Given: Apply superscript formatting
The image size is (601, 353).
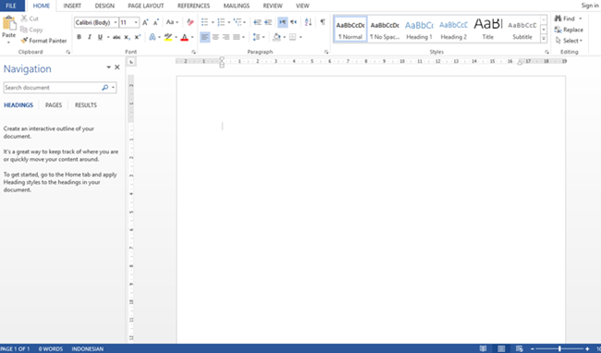Looking at the screenshot, I should tap(138, 37).
